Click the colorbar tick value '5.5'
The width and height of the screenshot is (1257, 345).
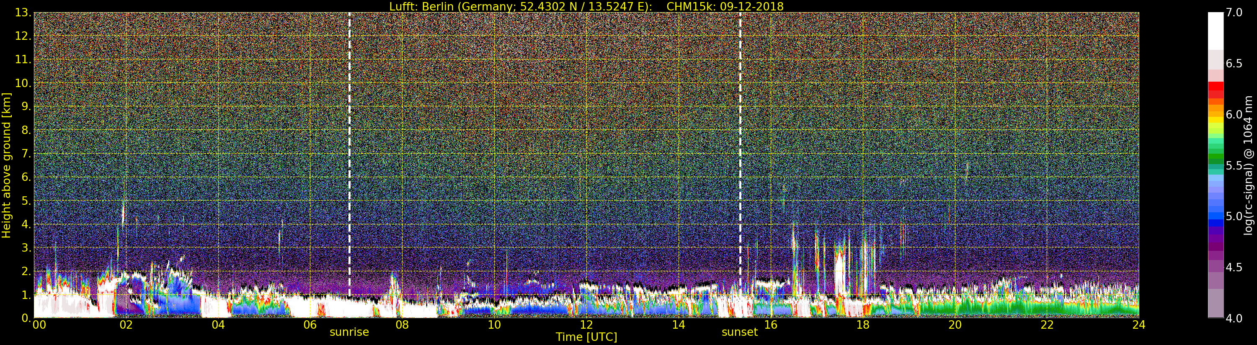click(x=1234, y=165)
